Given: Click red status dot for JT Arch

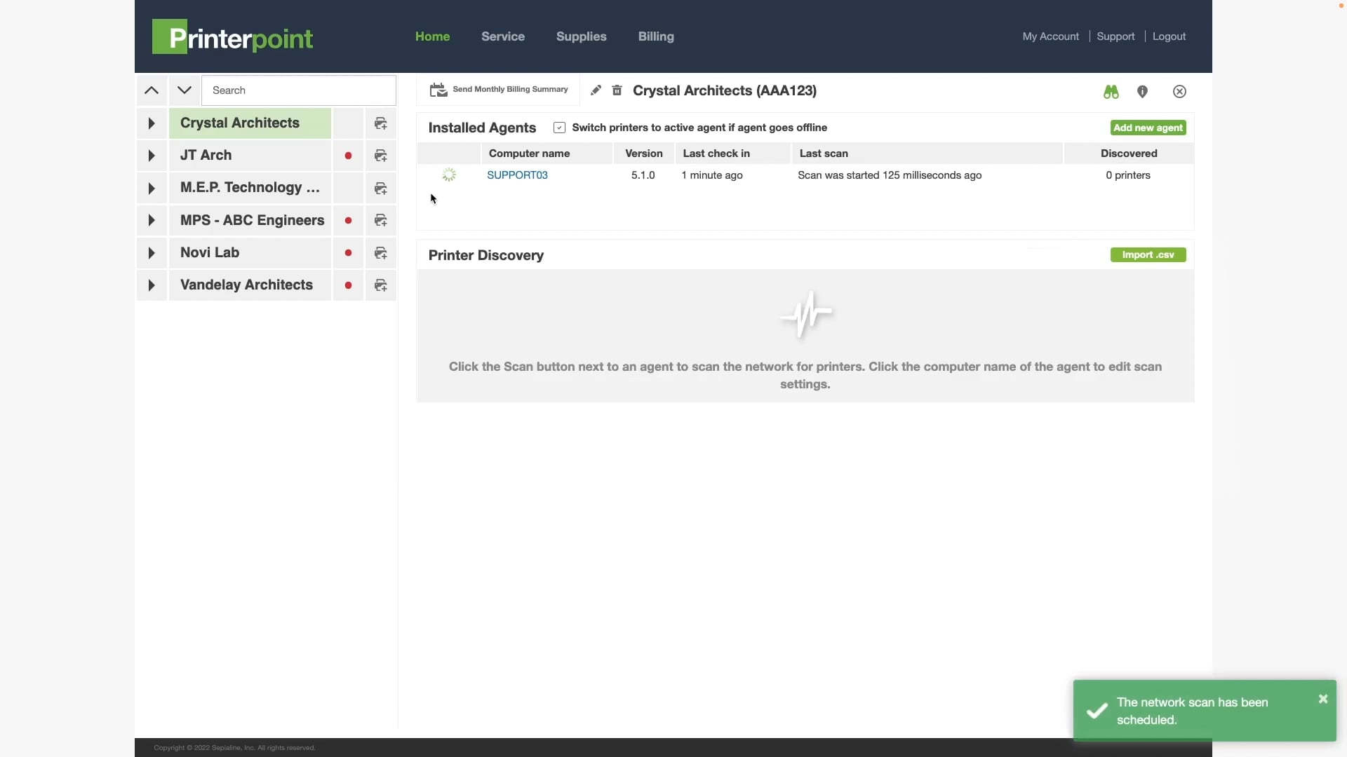Looking at the screenshot, I should tap(348, 156).
